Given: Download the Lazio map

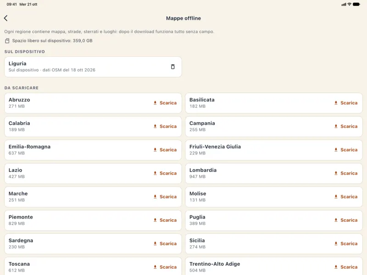Looking at the screenshot, I should coord(165,173).
